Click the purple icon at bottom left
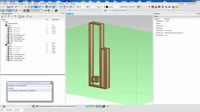Image resolution: width=200 pixels, height=112 pixels. [x=4, y=106]
